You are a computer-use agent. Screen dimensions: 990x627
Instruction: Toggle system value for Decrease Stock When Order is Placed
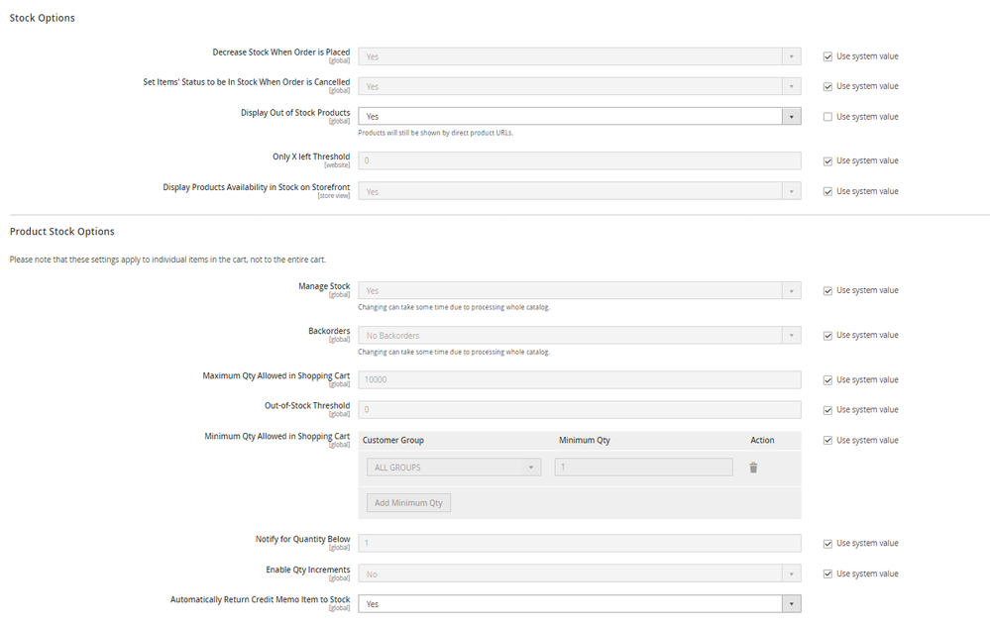pyautogui.click(x=827, y=56)
